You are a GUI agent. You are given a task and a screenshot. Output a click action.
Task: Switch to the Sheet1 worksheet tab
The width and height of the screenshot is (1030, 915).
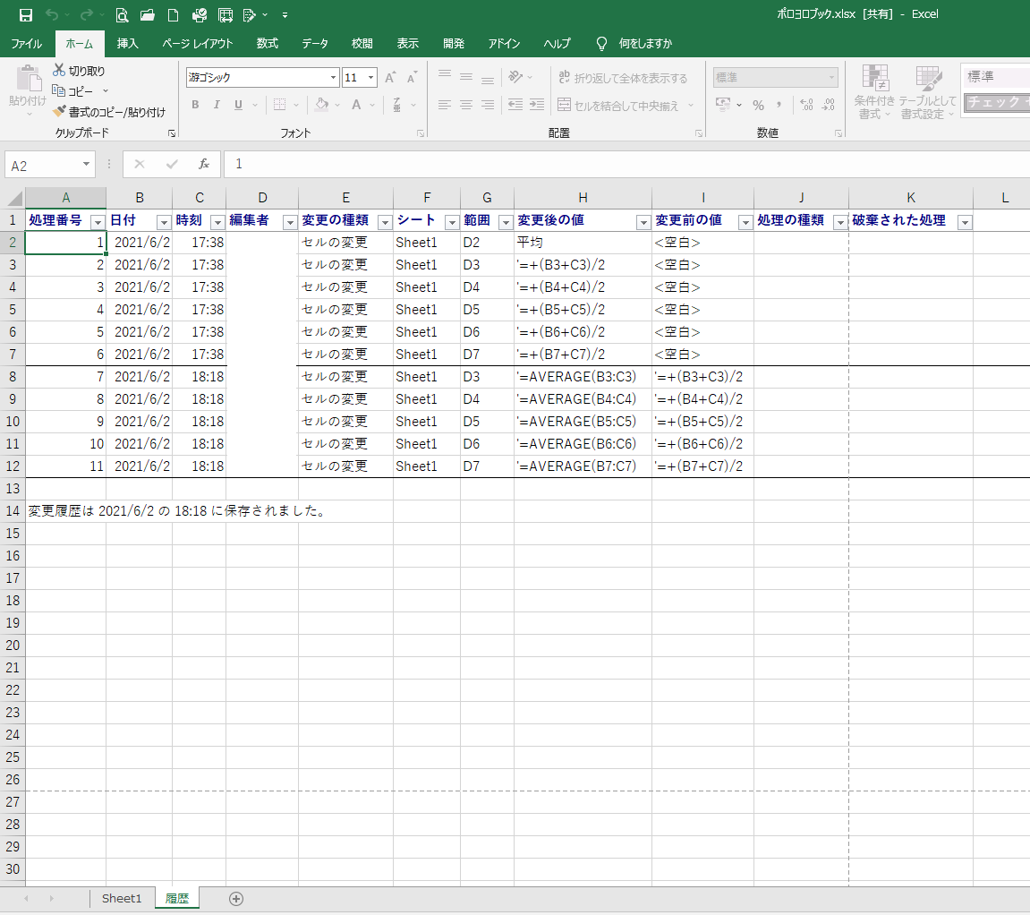(122, 899)
